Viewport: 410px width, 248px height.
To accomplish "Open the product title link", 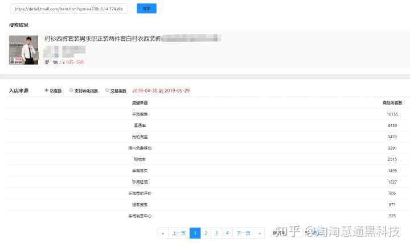I will coord(102,39).
